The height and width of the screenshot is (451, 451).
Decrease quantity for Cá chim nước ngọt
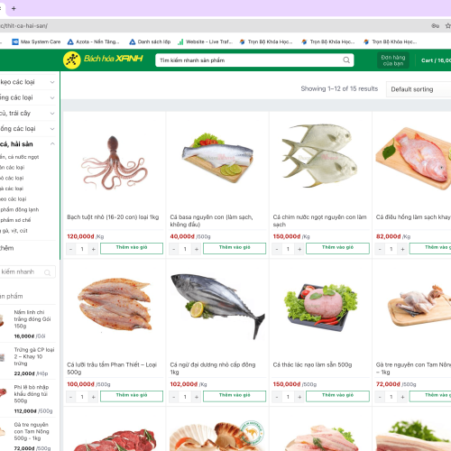click(x=277, y=249)
